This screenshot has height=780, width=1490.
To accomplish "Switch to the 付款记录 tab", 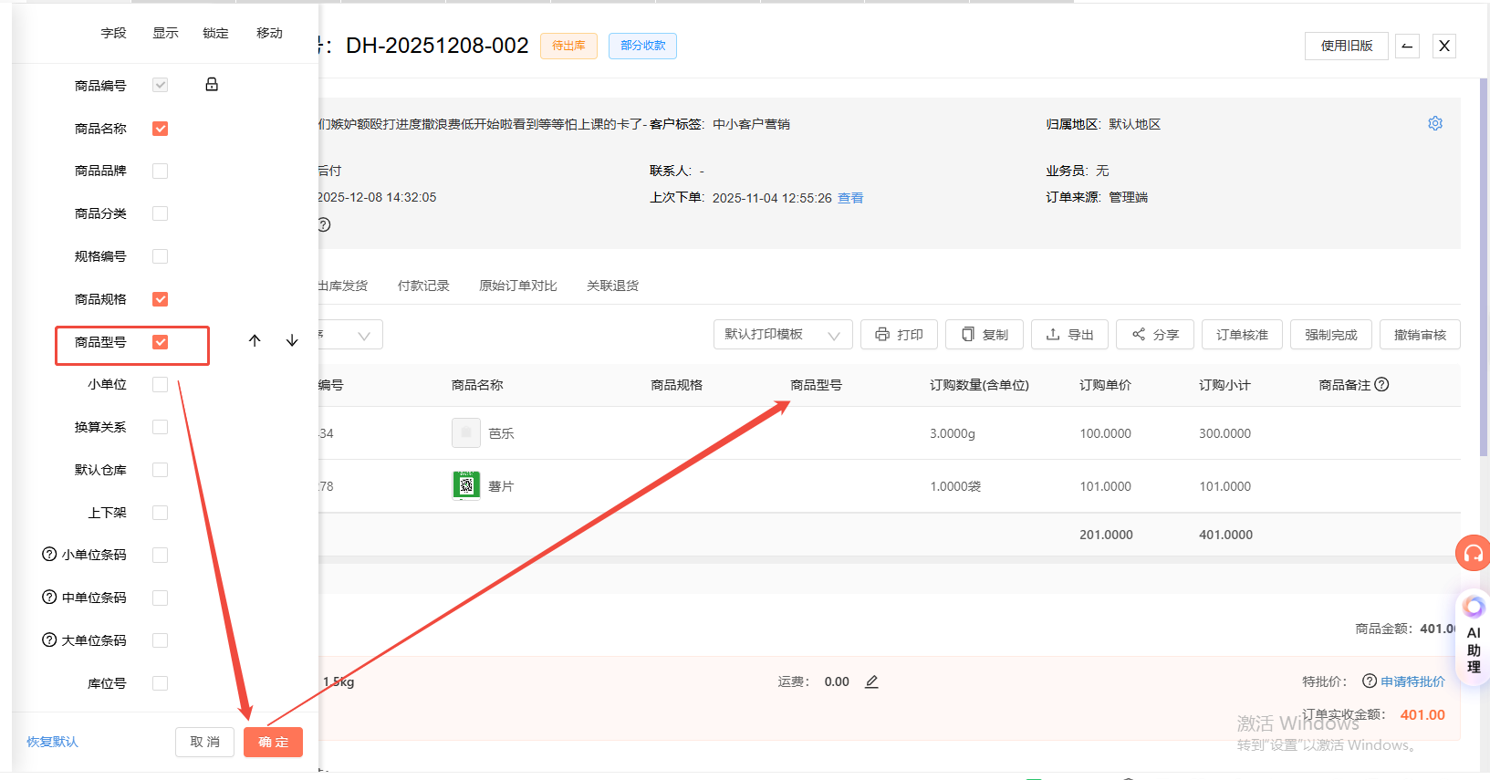I will (x=423, y=286).
